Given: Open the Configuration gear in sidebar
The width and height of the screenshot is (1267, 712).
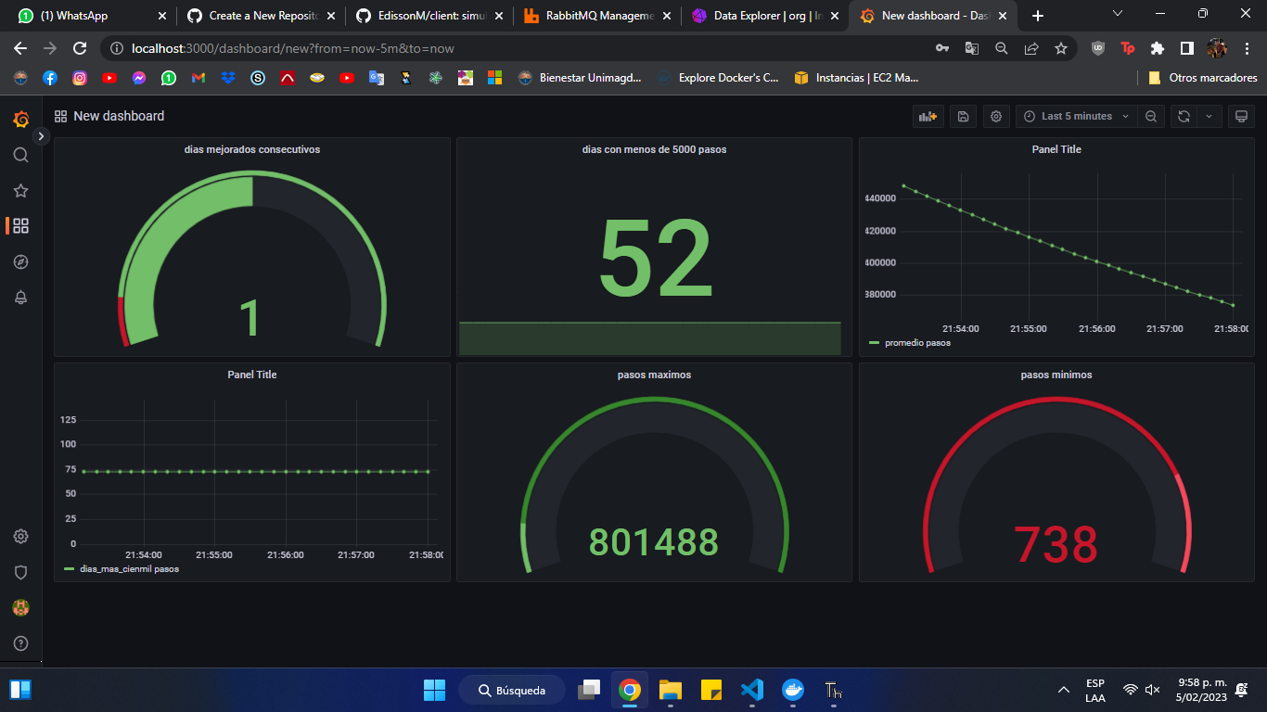Looking at the screenshot, I should pos(20,537).
